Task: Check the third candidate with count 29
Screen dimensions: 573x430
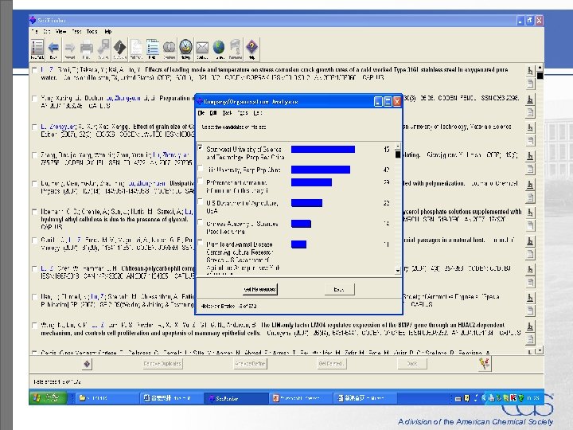Action: 201,182
